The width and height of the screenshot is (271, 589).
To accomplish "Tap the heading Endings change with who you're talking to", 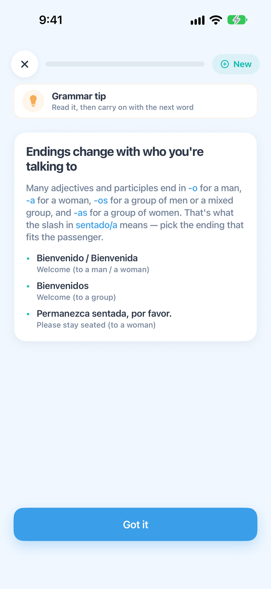I will pyautogui.click(x=115, y=159).
